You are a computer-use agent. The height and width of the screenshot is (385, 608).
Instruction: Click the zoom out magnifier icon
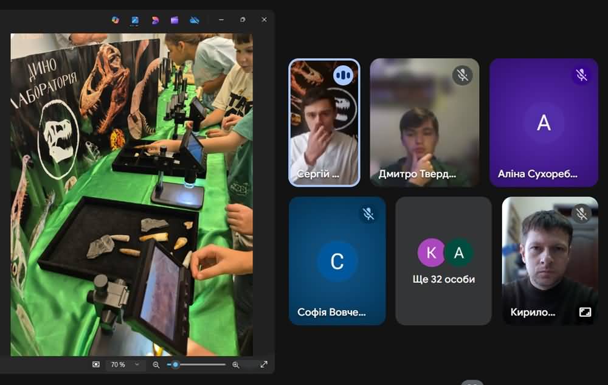156,364
